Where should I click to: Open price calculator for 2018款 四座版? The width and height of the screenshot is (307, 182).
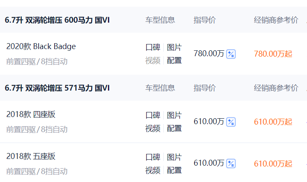tap(231, 122)
